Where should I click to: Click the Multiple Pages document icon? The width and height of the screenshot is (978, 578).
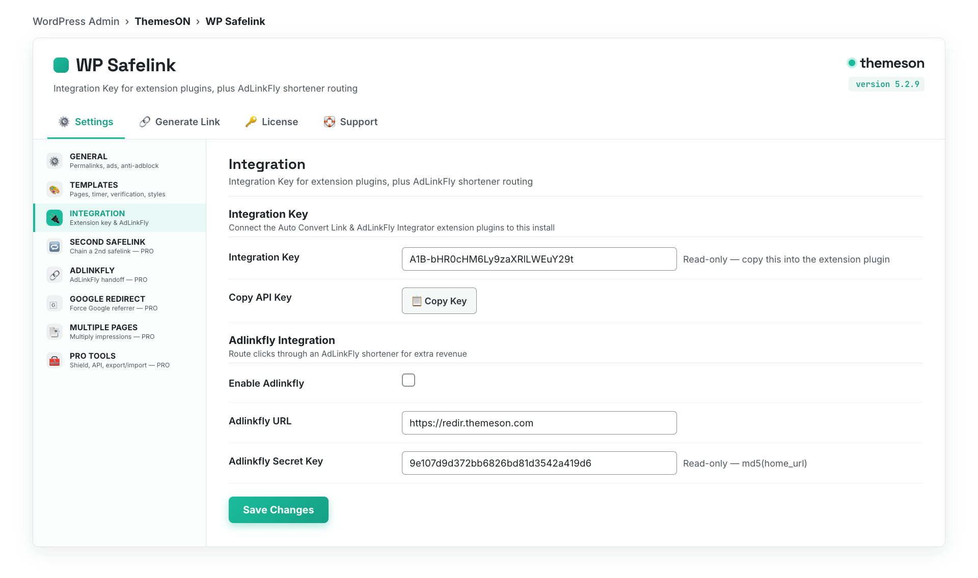55,332
